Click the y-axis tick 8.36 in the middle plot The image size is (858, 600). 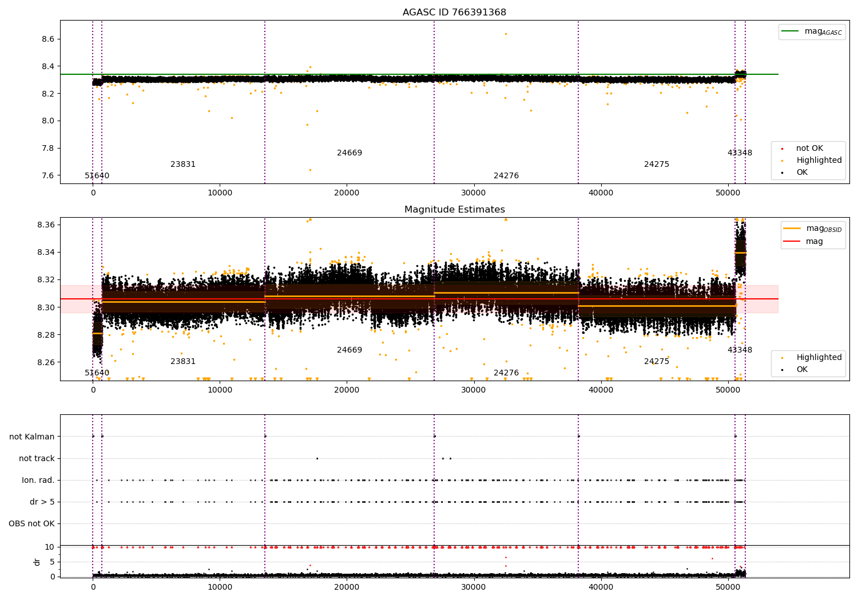tap(46, 225)
